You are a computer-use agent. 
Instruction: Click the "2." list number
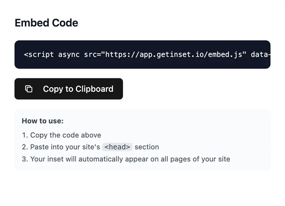25,147
